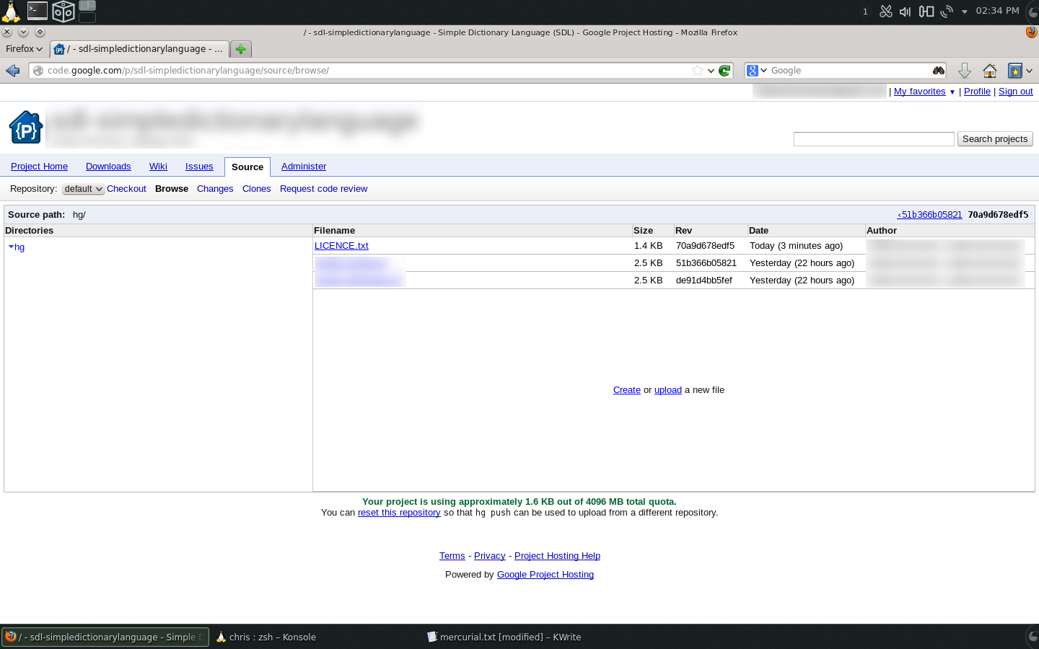Launch the terminal from the top panel
This screenshot has width=1039, height=649.
point(38,10)
